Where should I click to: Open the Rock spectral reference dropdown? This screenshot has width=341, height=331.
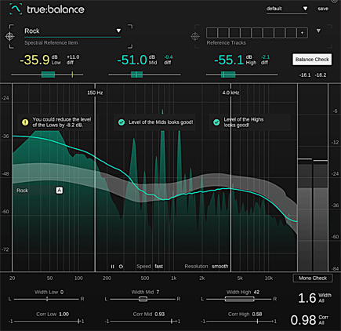[x=73, y=31]
